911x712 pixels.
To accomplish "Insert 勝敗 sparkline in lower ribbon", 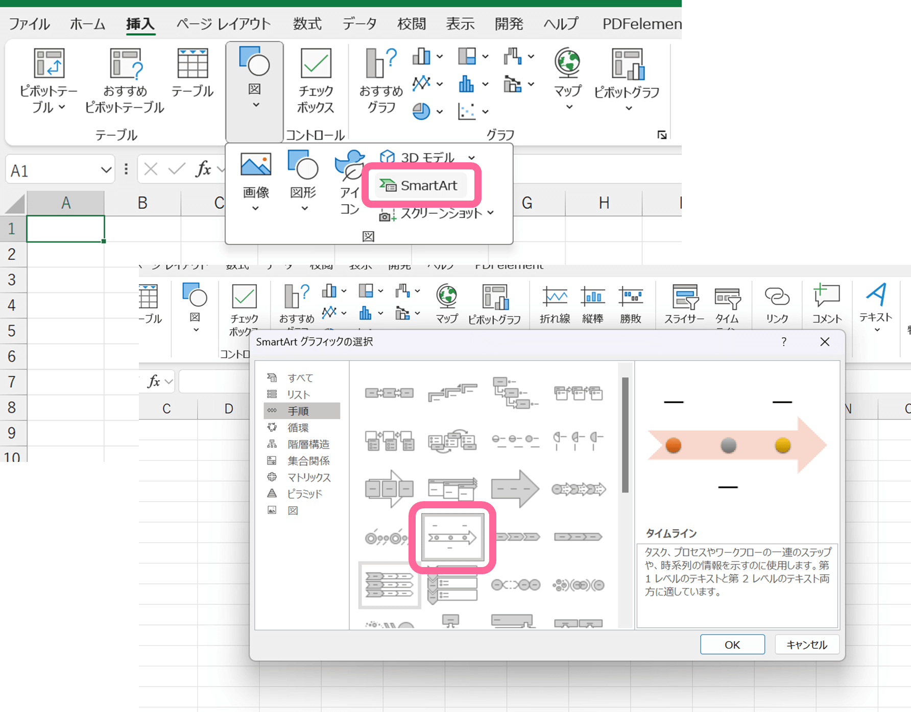I will click(631, 304).
